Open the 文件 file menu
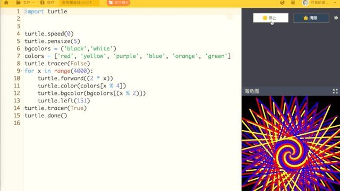The height and width of the screenshot is (191, 340). [25, 3]
